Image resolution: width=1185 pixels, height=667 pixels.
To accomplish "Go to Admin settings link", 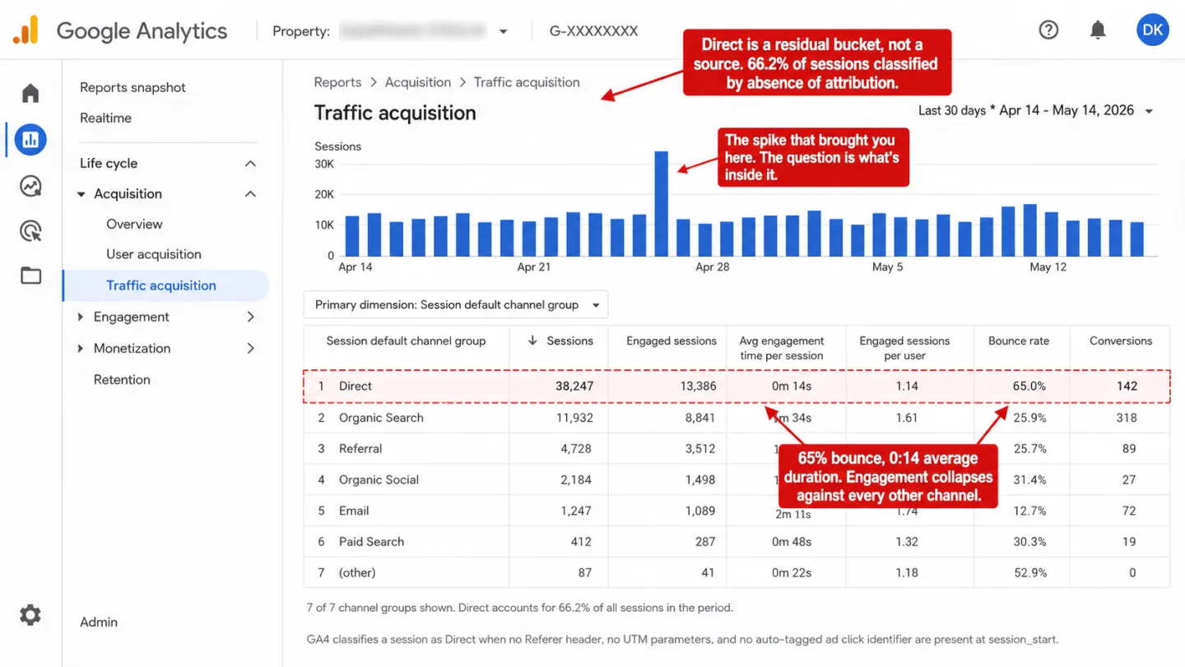I will (99, 622).
